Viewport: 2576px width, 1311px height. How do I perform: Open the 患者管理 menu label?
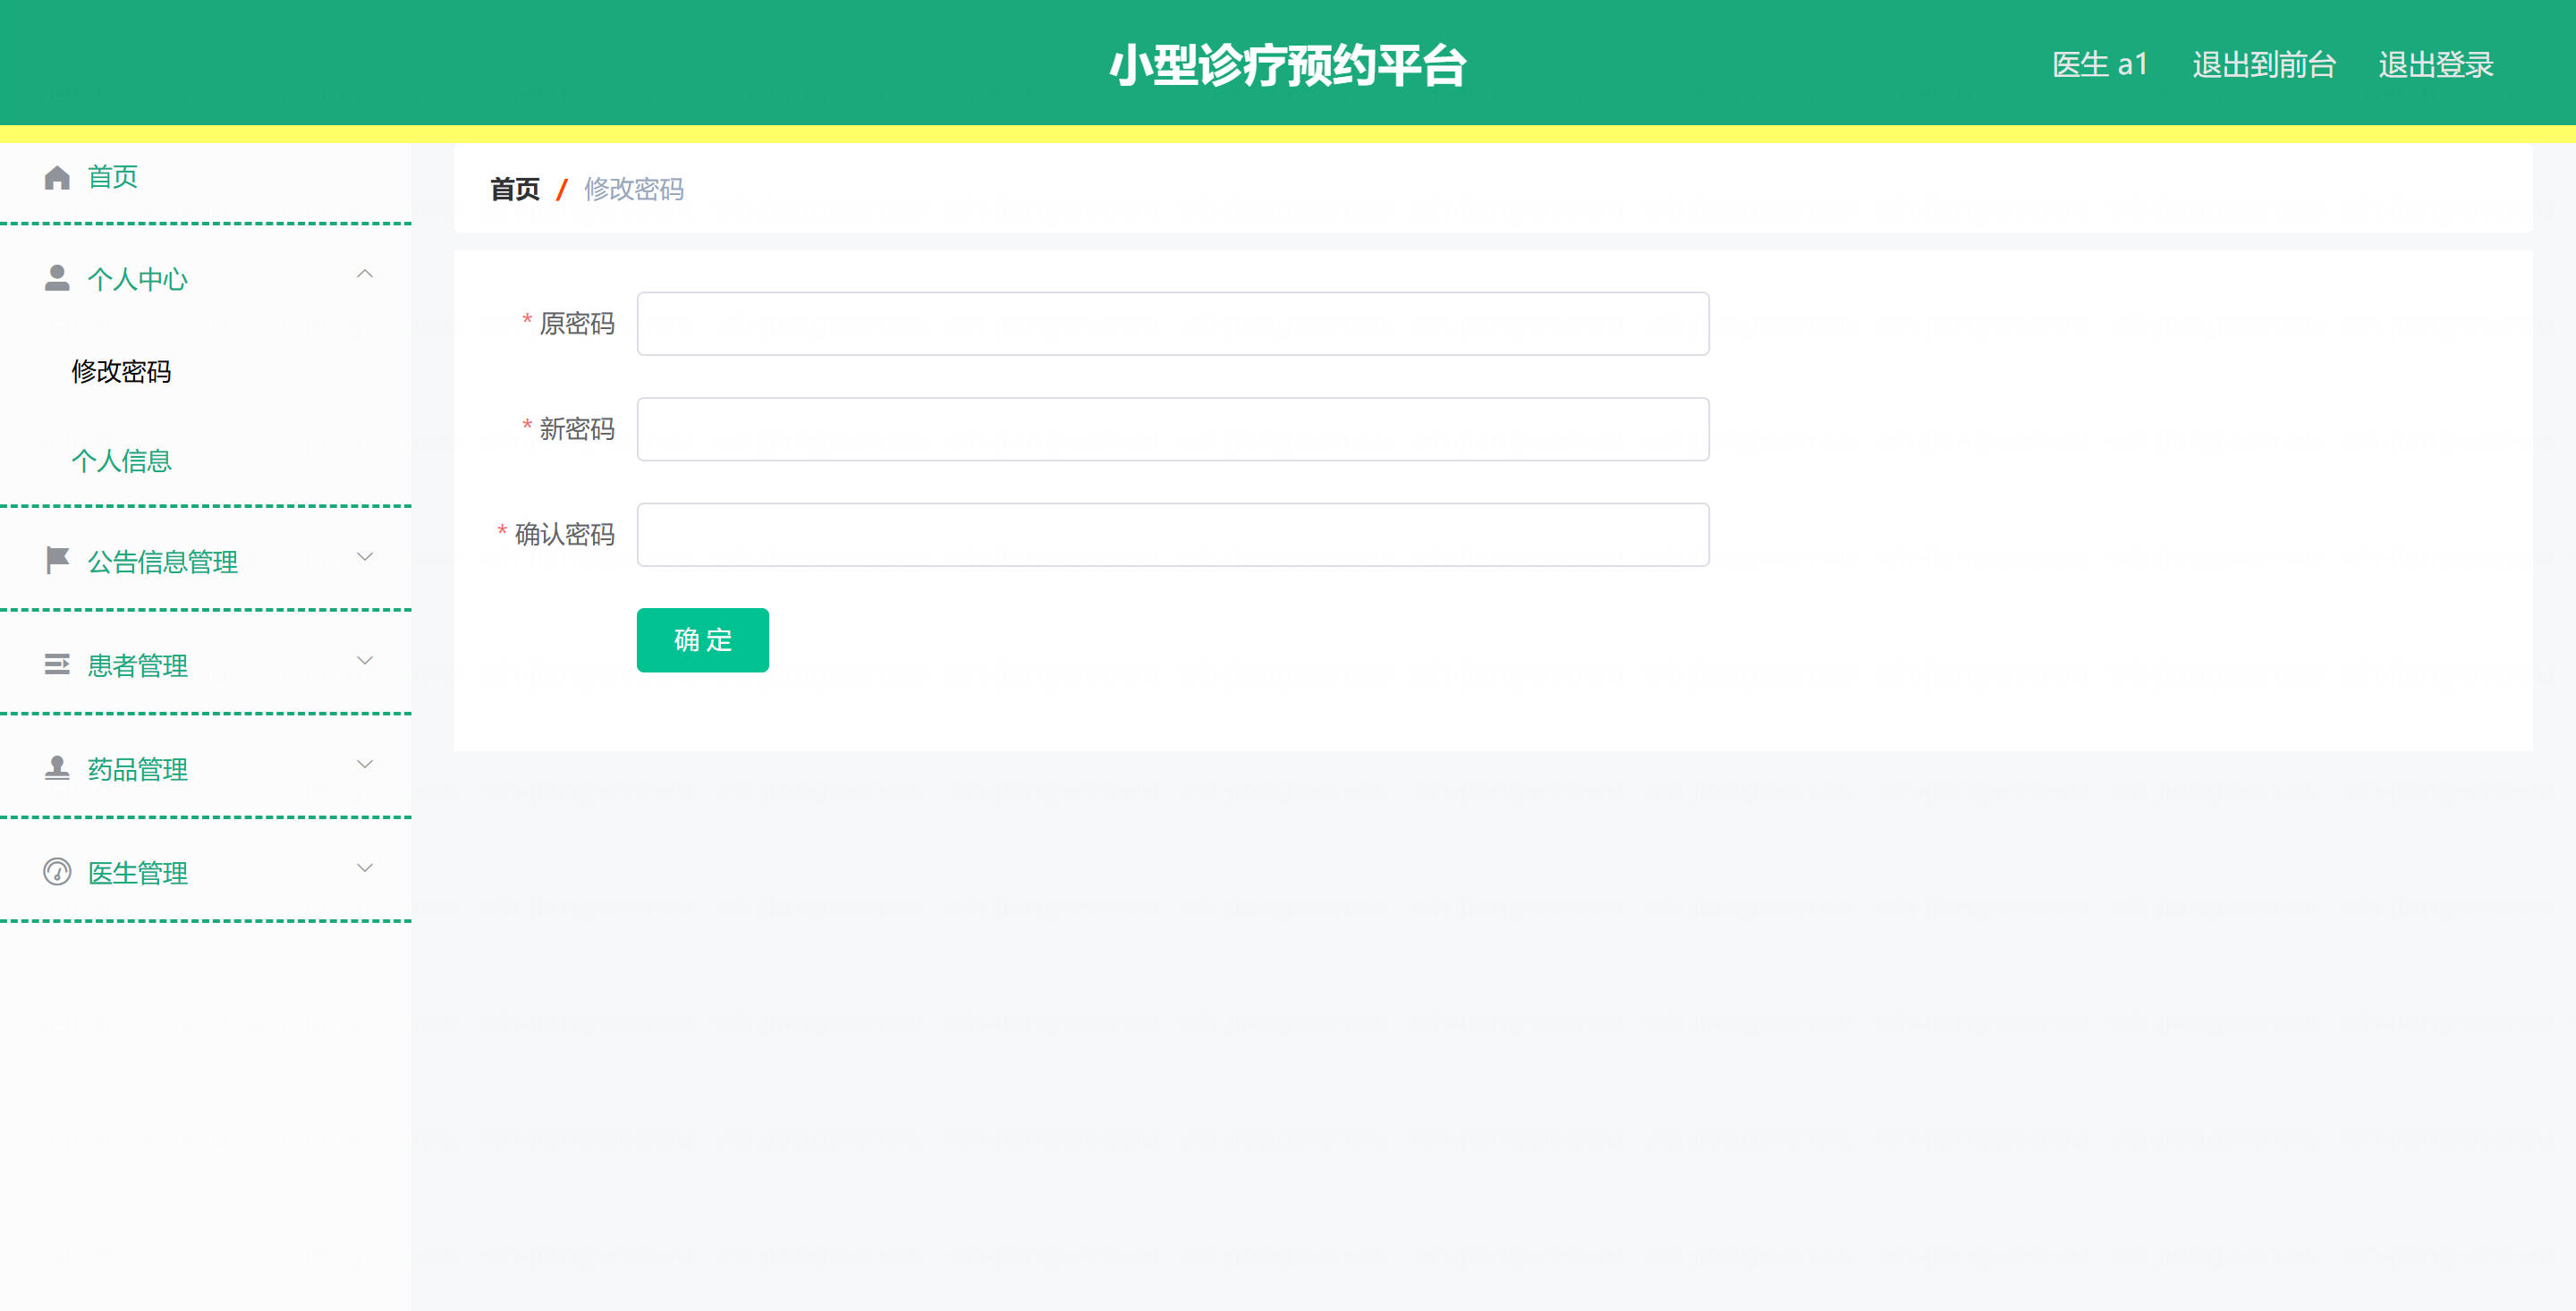(138, 665)
